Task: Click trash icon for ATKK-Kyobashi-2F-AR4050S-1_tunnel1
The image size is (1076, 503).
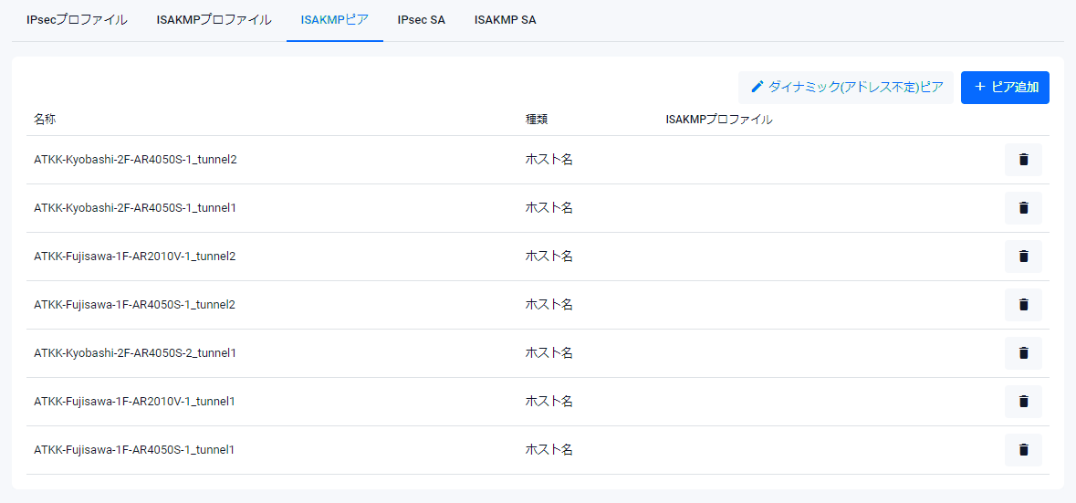Action: pos(1023,208)
